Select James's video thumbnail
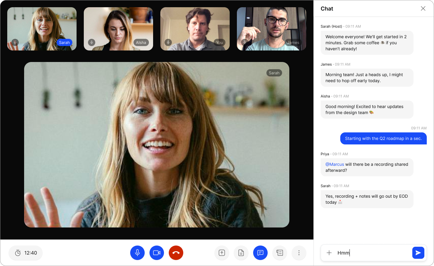This screenshot has height=266, width=434. (x=271, y=29)
